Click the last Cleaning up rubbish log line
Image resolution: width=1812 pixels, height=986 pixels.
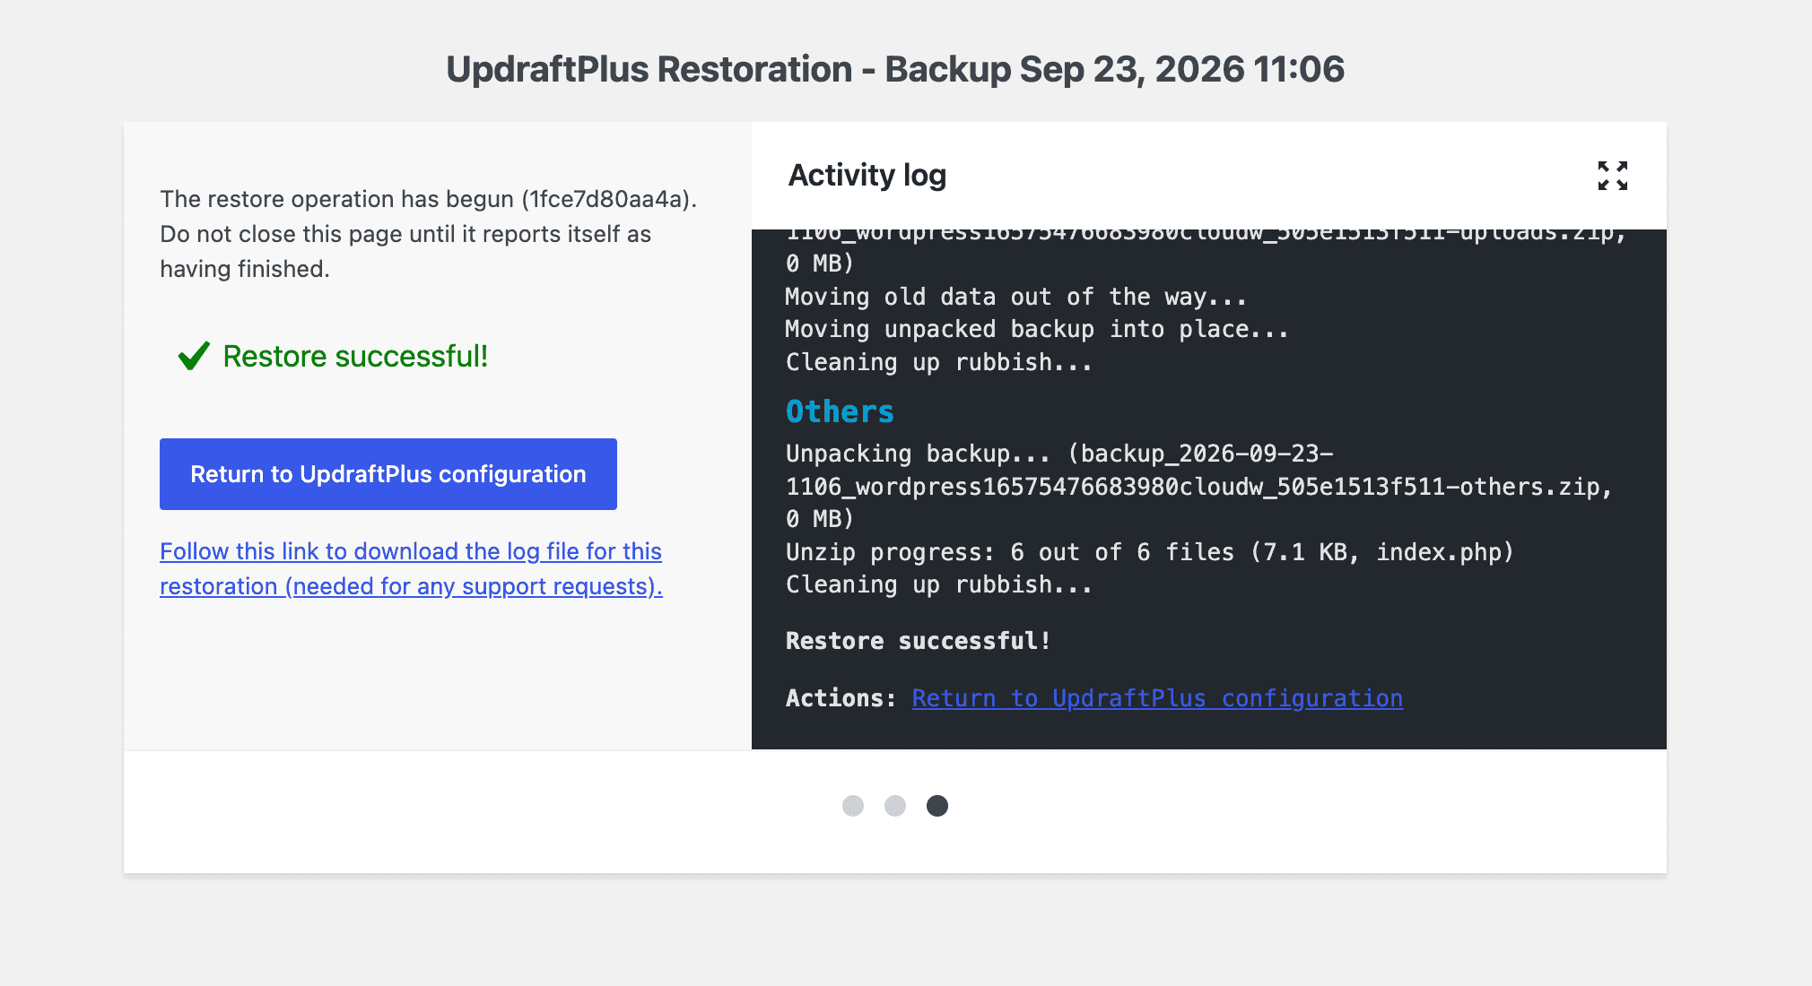pos(938,584)
